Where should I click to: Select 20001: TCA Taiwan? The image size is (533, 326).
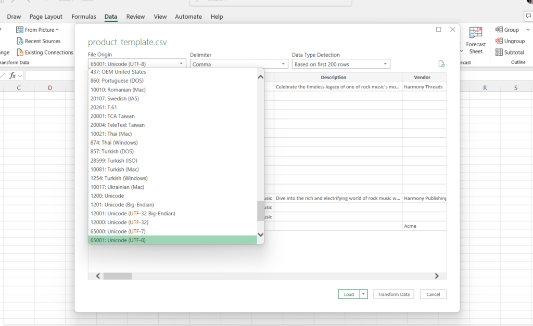click(x=173, y=116)
